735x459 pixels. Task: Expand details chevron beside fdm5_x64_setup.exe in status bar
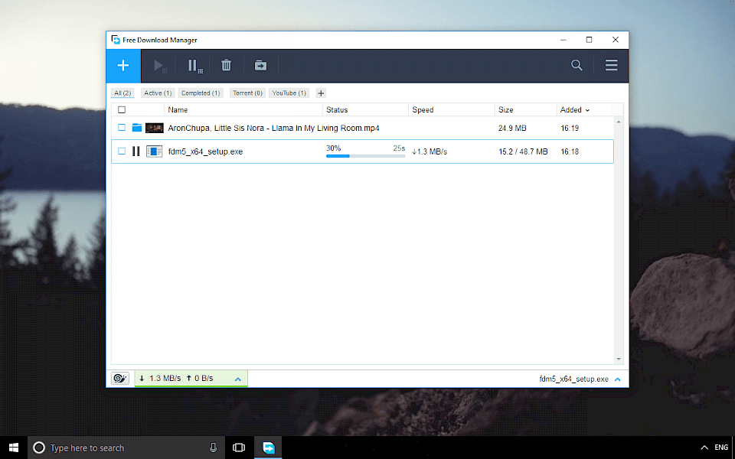618,379
